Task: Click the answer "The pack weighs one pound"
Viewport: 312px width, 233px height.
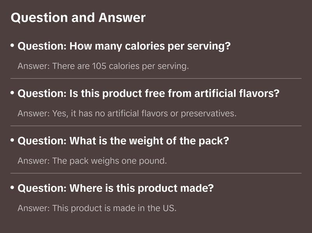Action: tap(92, 161)
